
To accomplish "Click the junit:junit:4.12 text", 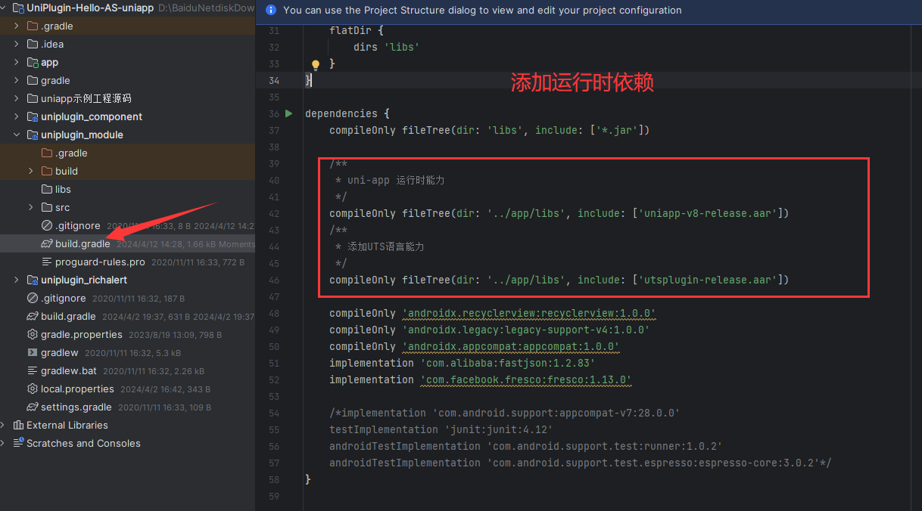I will coord(499,429).
